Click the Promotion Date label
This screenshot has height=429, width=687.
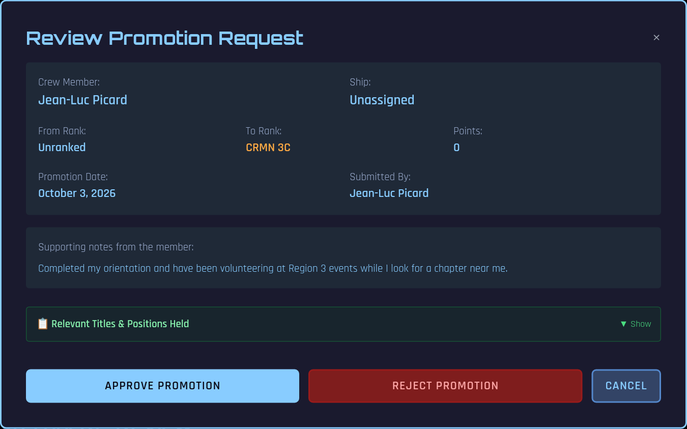tap(73, 177)
